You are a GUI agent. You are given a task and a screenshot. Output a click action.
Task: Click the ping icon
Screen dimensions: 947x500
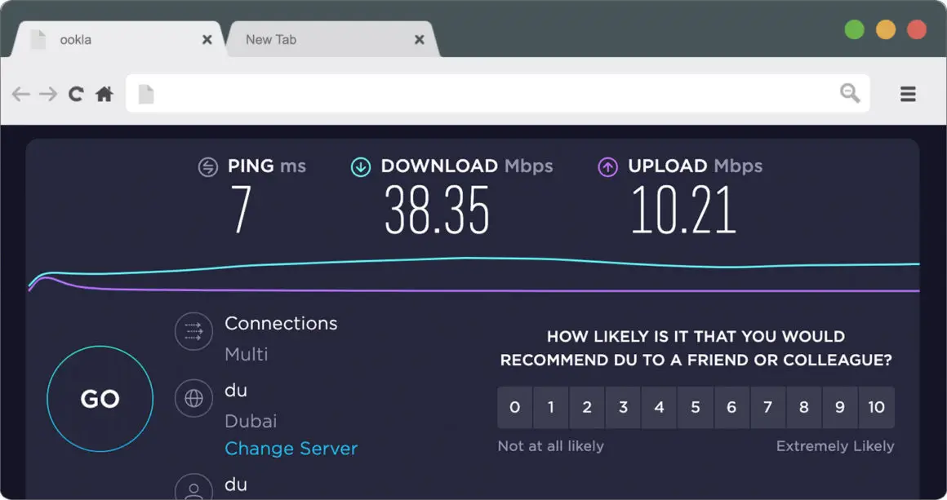tap(207, 167)
